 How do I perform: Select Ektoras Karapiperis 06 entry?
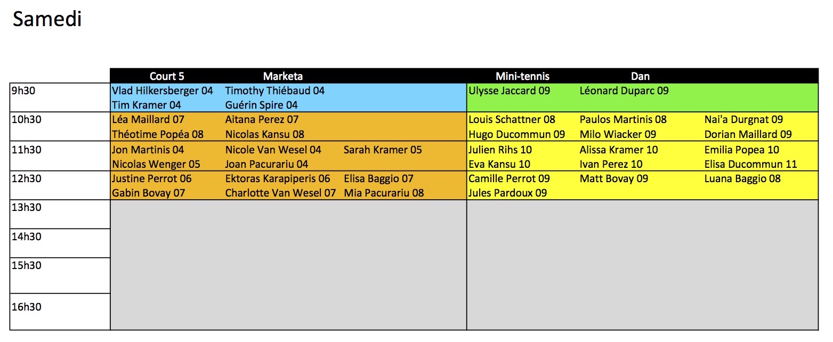point(278,178)
